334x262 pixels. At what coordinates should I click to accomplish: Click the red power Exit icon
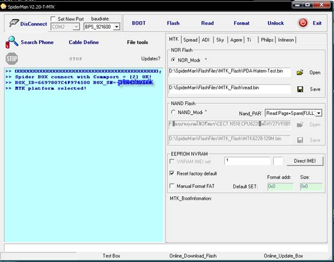pyautogui.click(x=303, y=23)
